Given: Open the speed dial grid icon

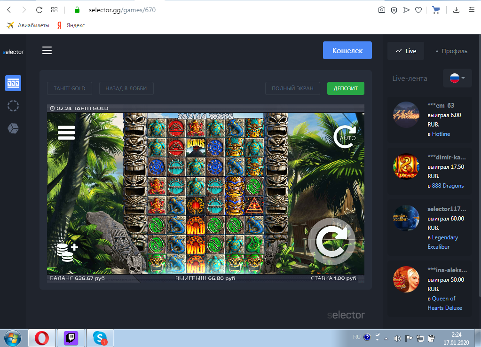Looking at the screenshot, I should [x=54, y=10].
